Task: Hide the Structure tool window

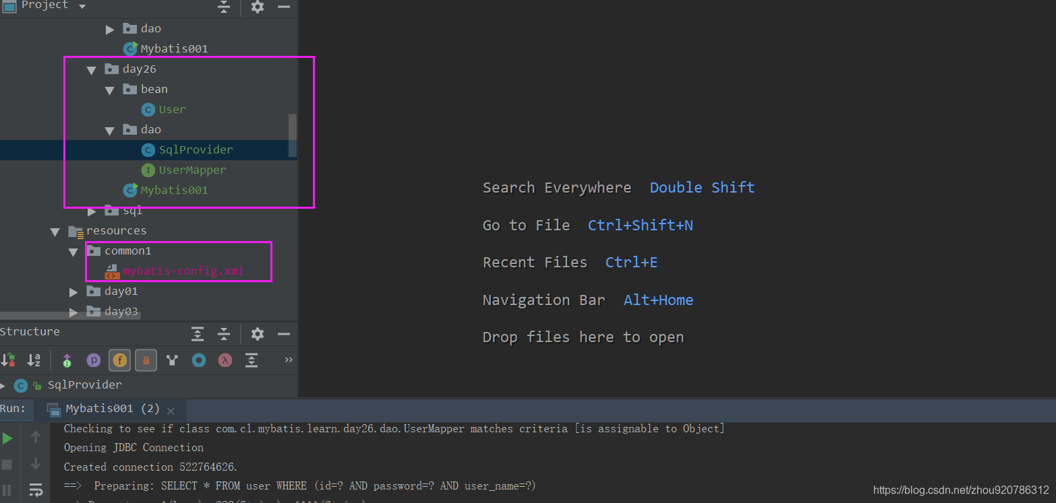Action: (284, 334)
